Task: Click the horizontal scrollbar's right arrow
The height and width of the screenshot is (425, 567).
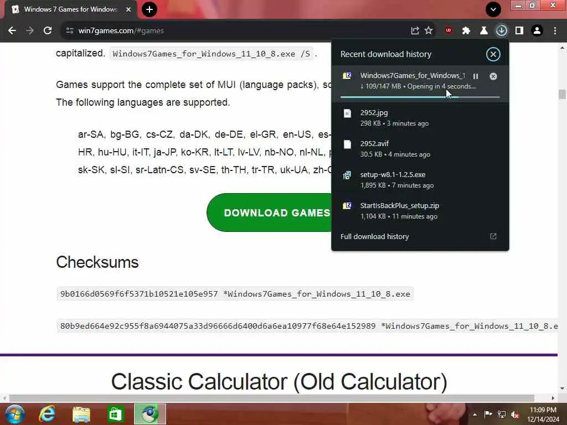Action: [553, 398]
